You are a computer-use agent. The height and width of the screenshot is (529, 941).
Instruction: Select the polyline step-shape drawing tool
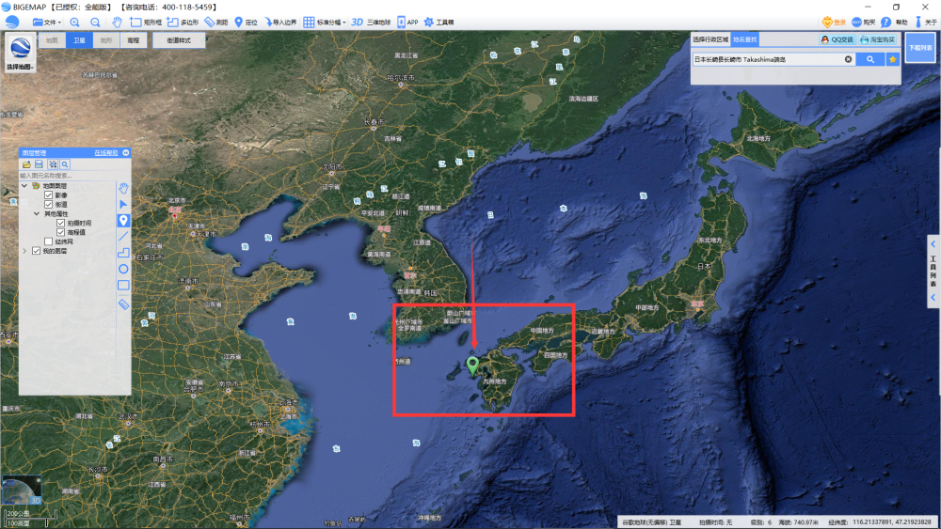(123, 253)
